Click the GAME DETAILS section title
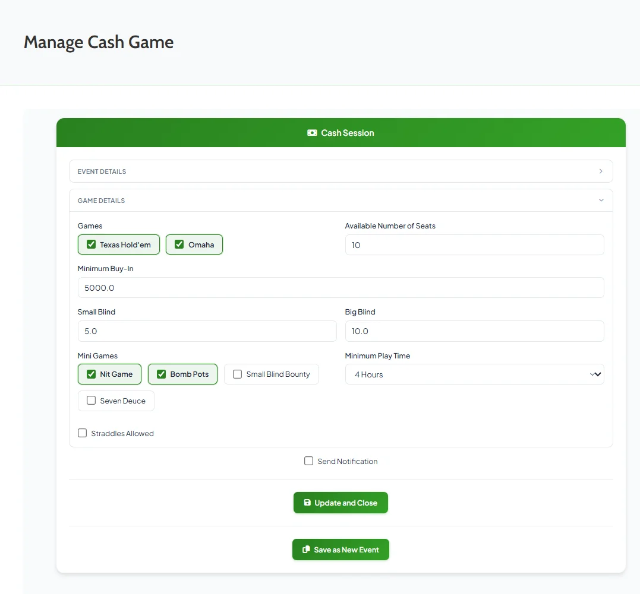This screenshot has height=594, width=640. [x=101, y=201]
